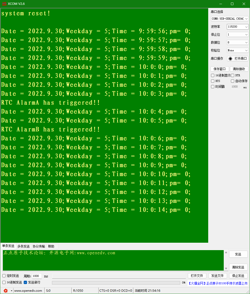250x294 pixels.
Task: Click CTS=0 DSR=0 DCD=0 status text
Action: 115,291
